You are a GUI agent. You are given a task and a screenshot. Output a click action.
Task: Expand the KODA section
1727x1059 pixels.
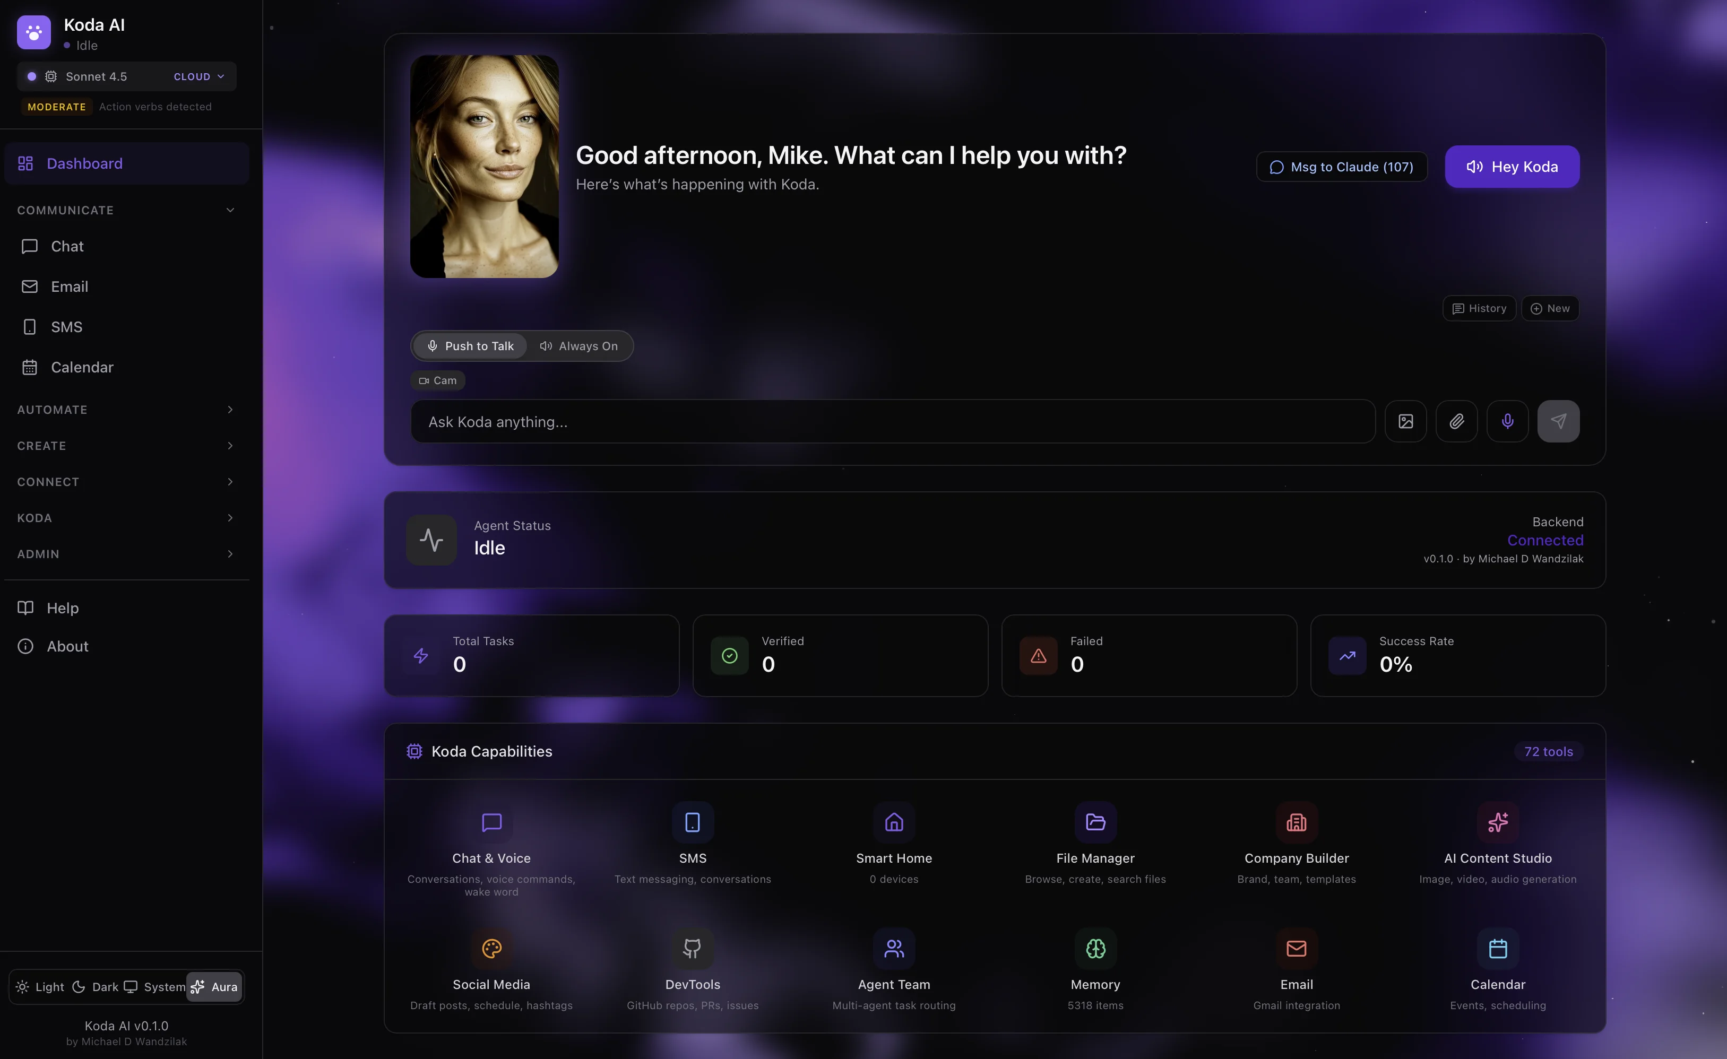(x=127, y=518)
